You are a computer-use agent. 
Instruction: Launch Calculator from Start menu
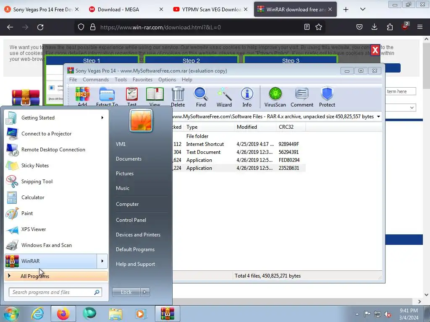[56, 197]
